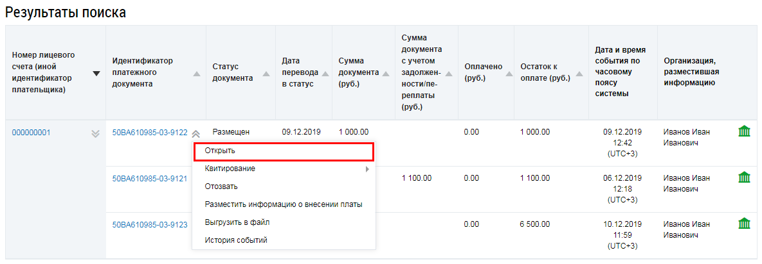
Task: Click the dark sort arrow for Номер лицевого счета
Action: pyautogui.click(x=96, y=74)
